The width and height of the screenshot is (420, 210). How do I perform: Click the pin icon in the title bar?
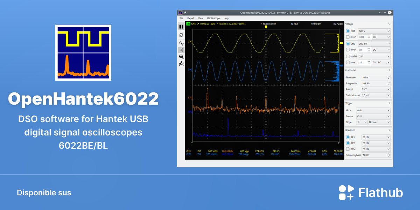coord(185,13)
